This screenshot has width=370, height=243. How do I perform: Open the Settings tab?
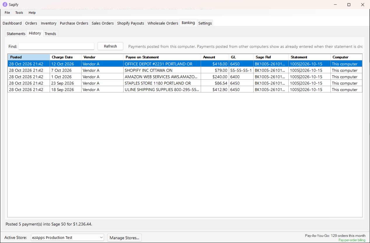(205, 23)
